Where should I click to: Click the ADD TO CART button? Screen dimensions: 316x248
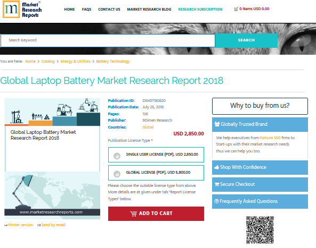click(x=156, y=213)
